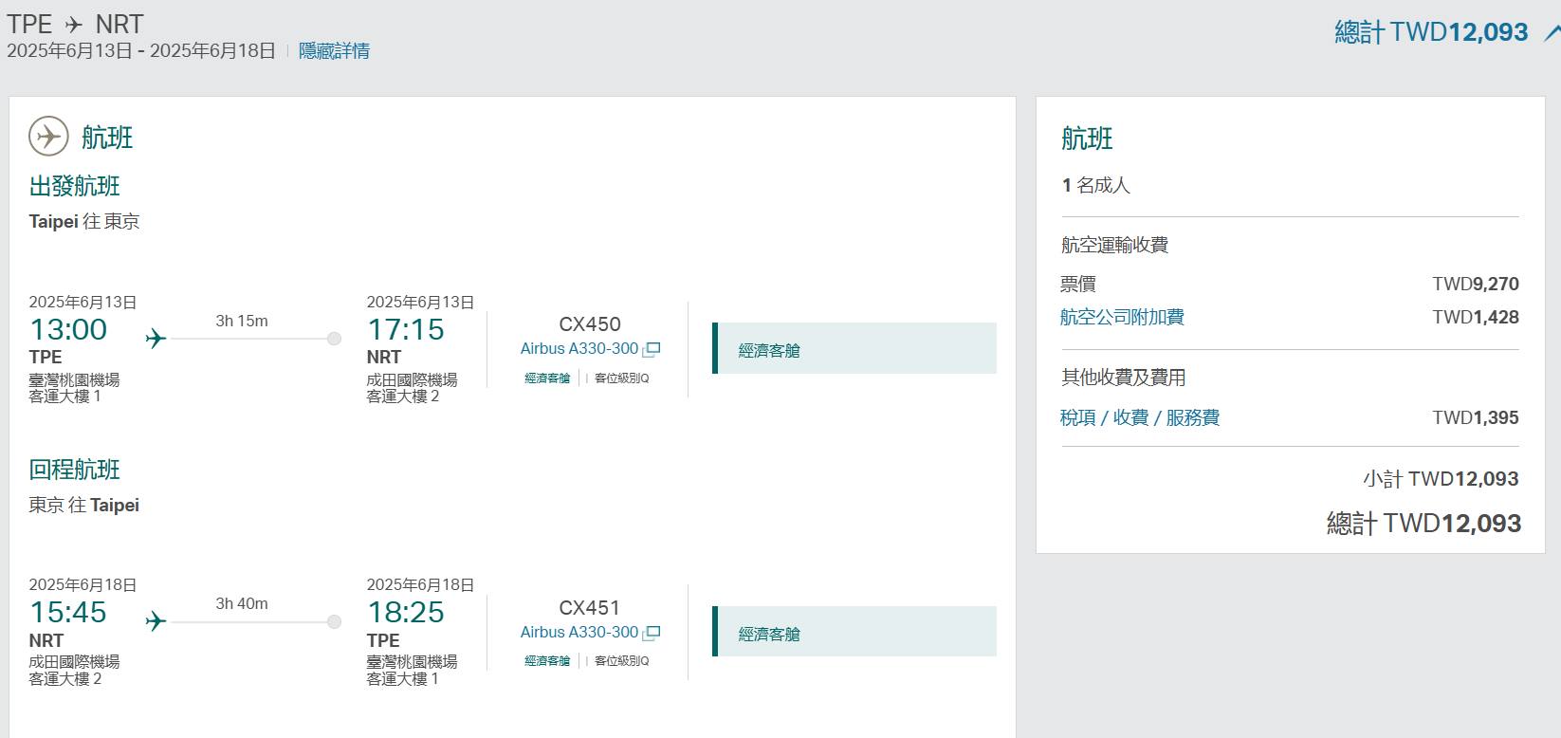Screen dimensions: 1561x738
Task: Open the popup icon next to CX451 Airbus A330-300
Action: (652, 634)
